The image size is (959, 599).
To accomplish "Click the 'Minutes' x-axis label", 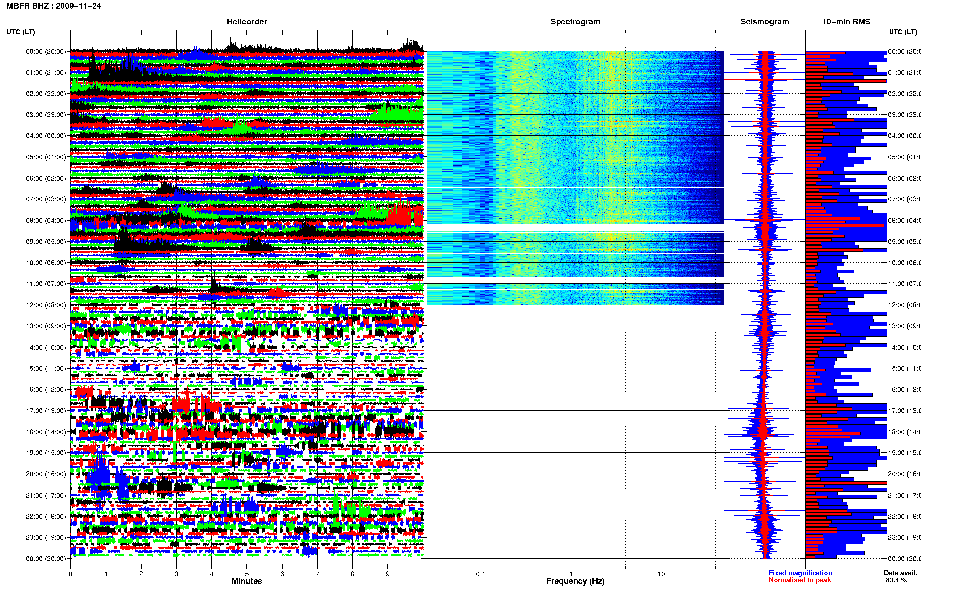I will (x=246, y=581).
